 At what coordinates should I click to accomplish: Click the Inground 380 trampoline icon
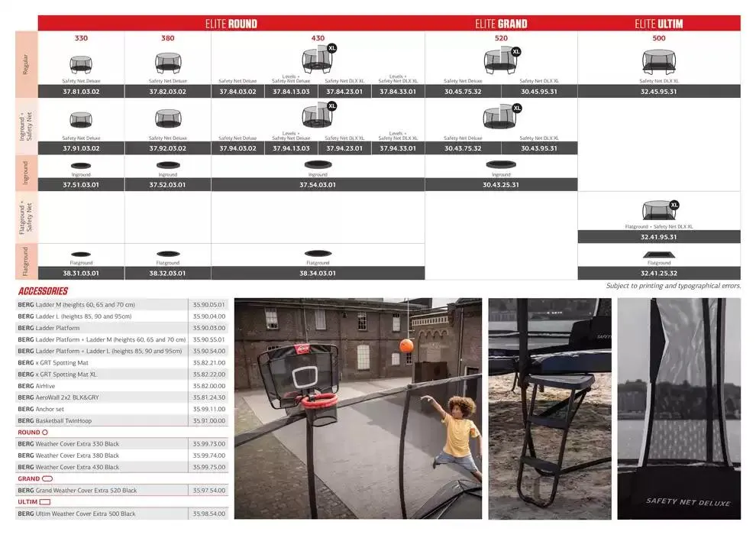coord(167,164)
